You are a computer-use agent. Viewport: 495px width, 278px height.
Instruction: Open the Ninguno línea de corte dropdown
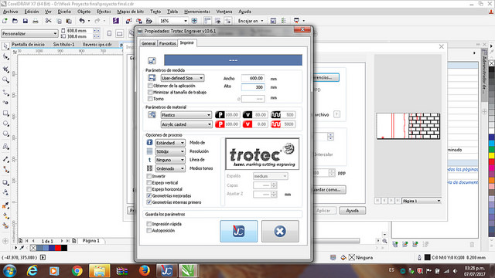click(170, 160)
